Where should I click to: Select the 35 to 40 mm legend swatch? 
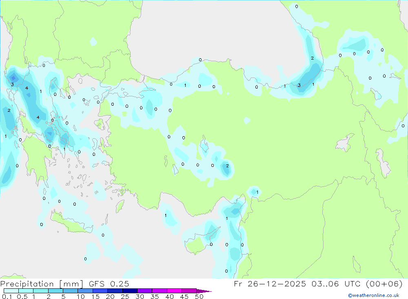[x=159, y=291]
